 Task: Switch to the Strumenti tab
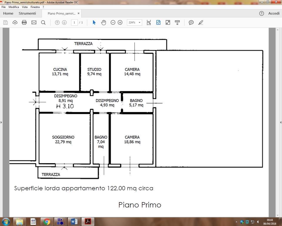click(27, 13)
